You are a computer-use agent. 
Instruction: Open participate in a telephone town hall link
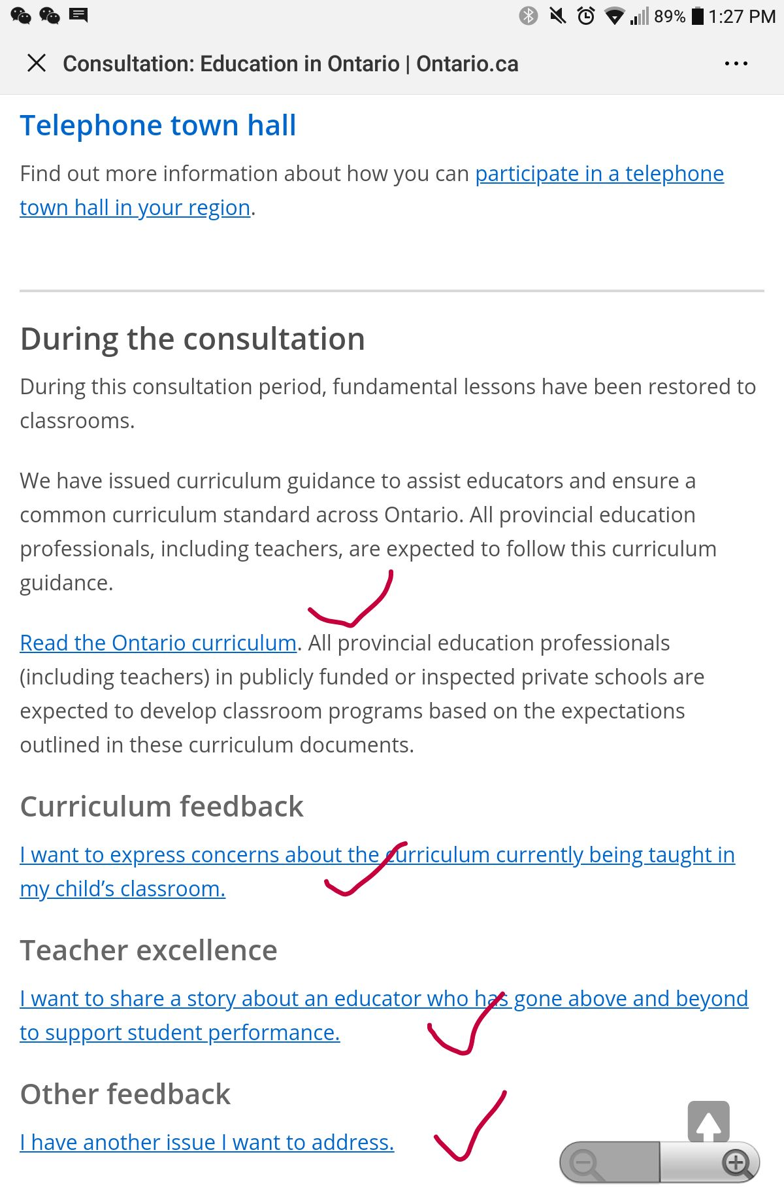pyautogui.click(x=598, y=174)
